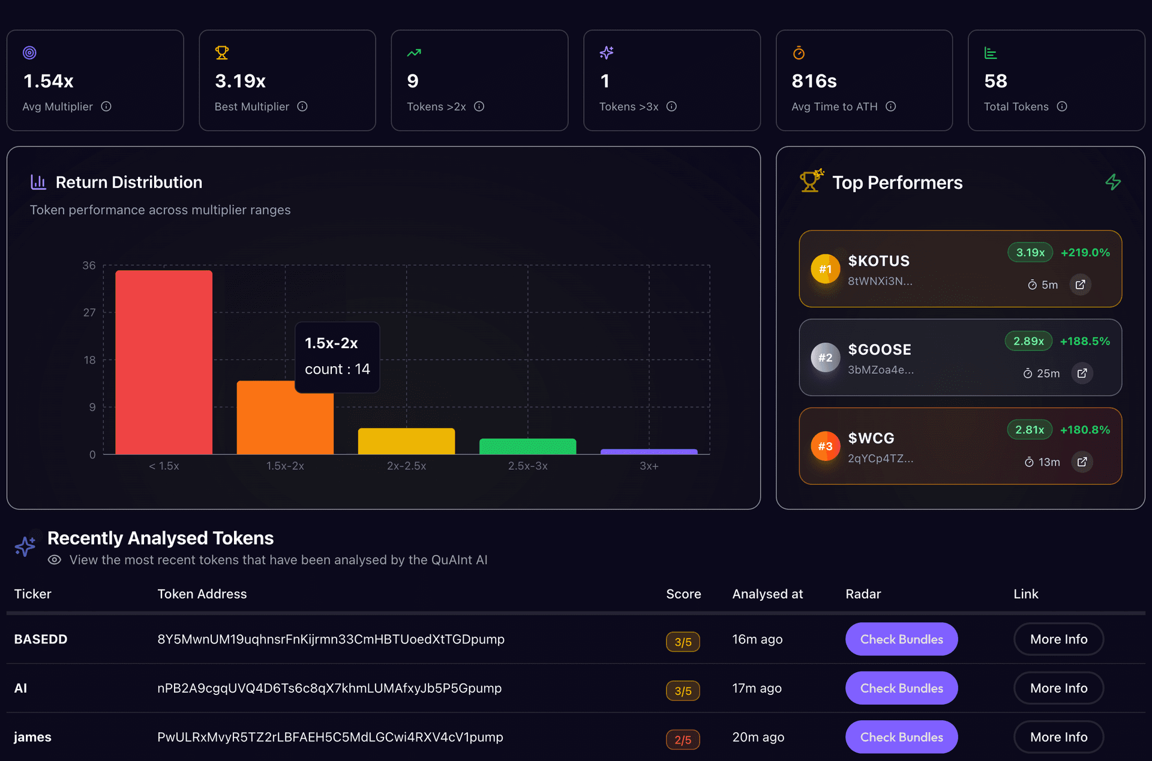This screenshot has height=761, width=1152.
Task: Click the Score column header
Action: tap(683, 594)
